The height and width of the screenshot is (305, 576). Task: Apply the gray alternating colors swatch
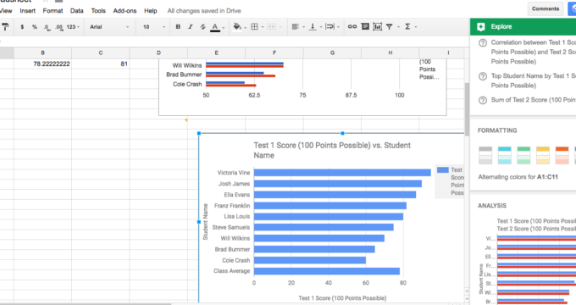(x=485, y=155)
